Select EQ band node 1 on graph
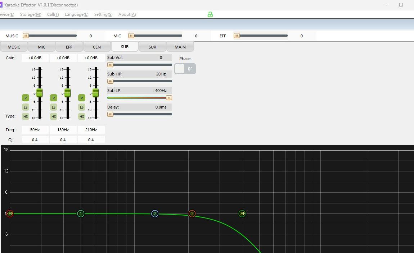Screen dimensions: 414x253 (x=81, y=214)
